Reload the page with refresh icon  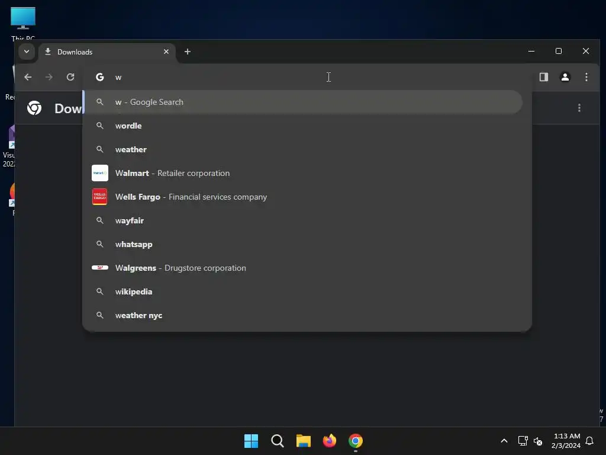pyautogui.click(x=70, y=77)
